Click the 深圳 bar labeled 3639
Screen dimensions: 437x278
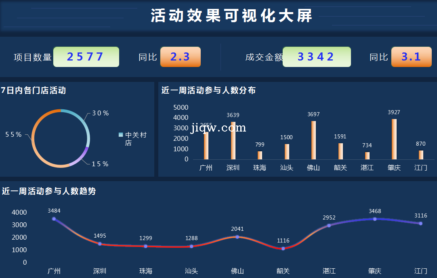tap(233, 140)
